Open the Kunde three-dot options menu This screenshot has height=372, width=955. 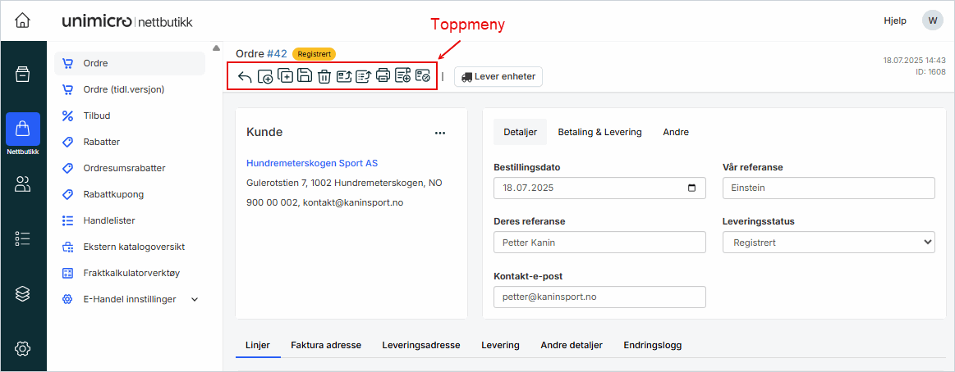(440, 133)
